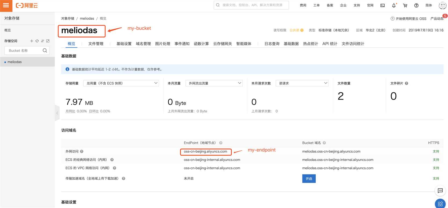
Task: Open the shopping cart icon
Action: coord(405,5)
